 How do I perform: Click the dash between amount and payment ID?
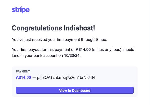(34, 78)
